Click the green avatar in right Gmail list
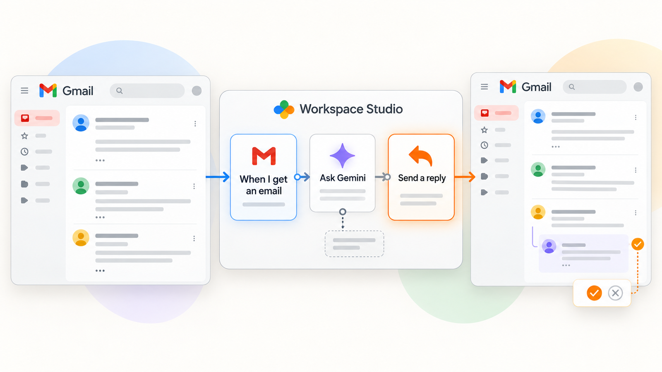The image size is (662, 372). click(538, 169)
